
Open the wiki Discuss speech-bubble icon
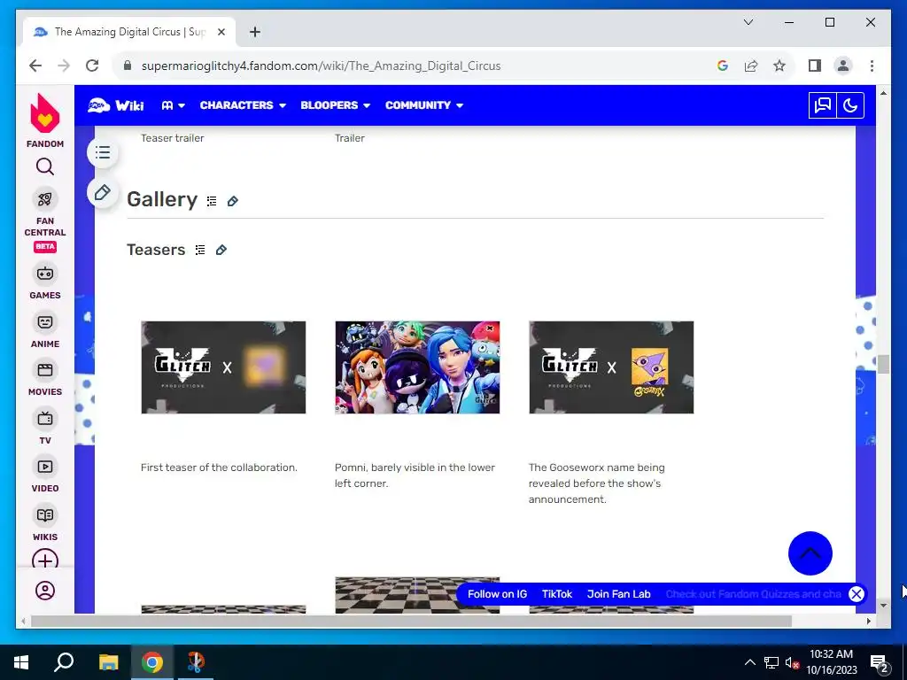click(823, 105)
